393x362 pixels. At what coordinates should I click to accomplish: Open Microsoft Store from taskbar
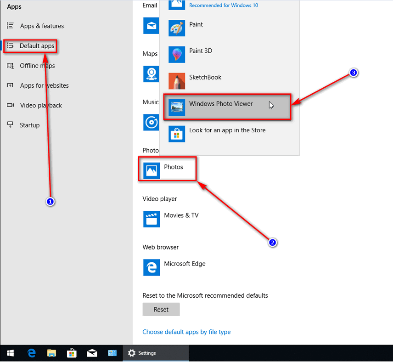coord(72,353)
